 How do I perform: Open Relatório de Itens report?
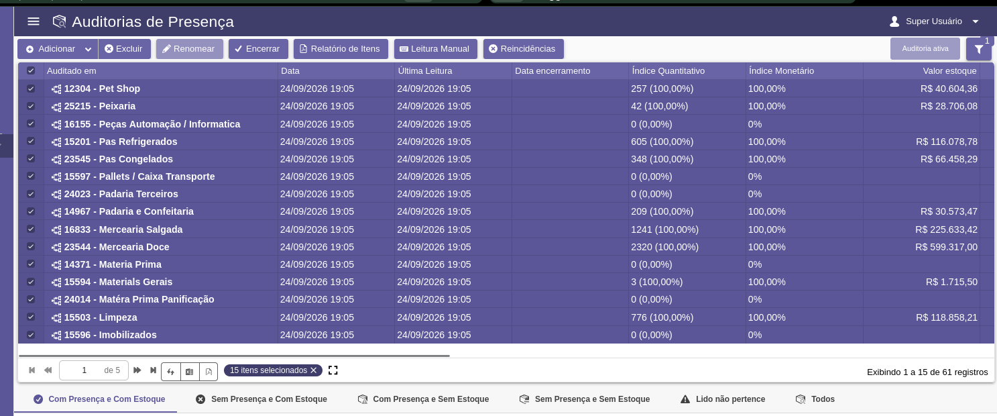[341, 49]
